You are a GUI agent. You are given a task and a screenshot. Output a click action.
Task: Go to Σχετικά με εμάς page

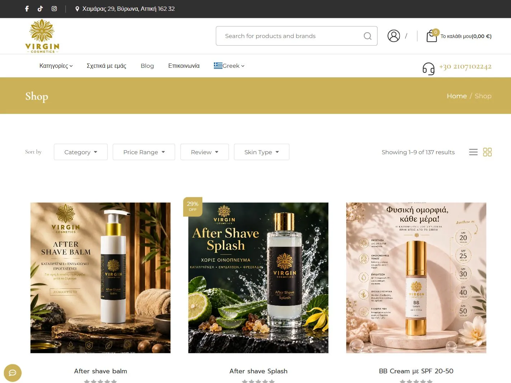107,66
